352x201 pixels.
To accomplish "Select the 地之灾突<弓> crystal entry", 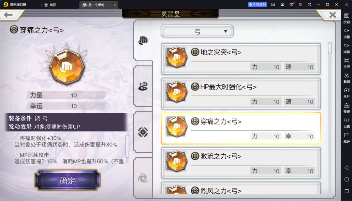I will pos(241,59).
